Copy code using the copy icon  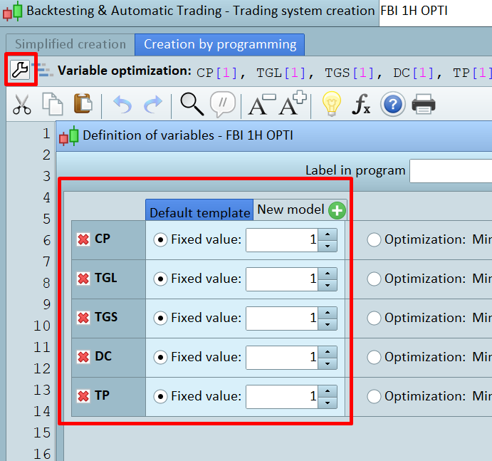pos(53,104)
